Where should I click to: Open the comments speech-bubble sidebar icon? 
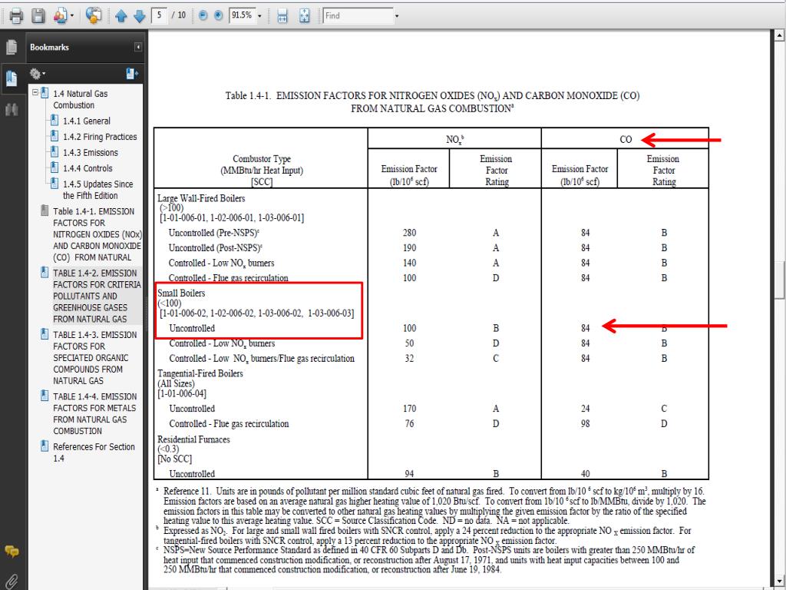[12, 552]
